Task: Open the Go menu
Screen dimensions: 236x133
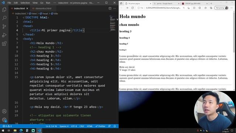Action: point(42,3)
